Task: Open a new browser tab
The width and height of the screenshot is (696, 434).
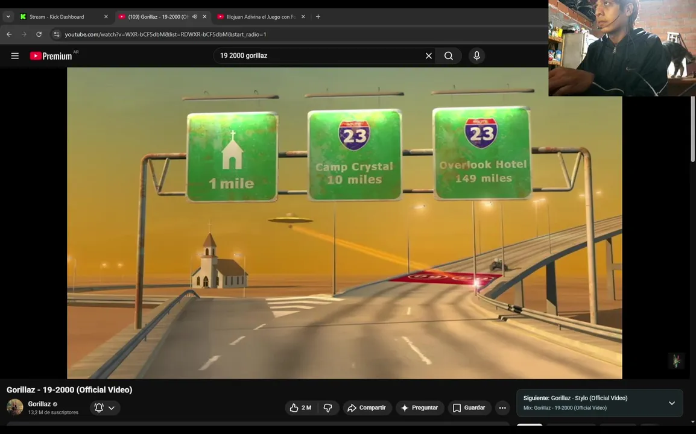Action: [318, 17]
